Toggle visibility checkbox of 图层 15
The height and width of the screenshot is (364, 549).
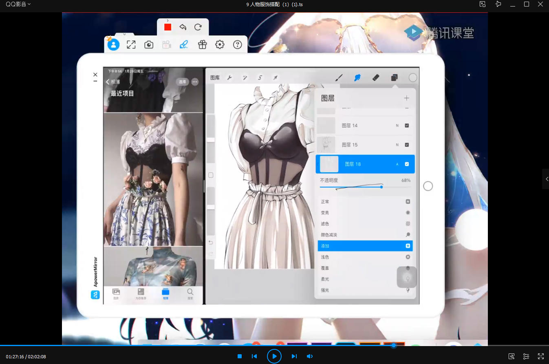(x=407, y=145)
